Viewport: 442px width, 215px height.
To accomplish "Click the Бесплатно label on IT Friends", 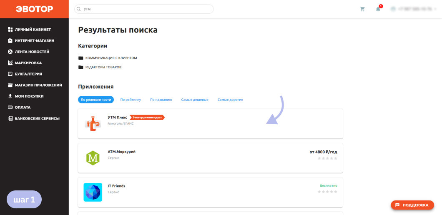I will click(x=329, y=186).
